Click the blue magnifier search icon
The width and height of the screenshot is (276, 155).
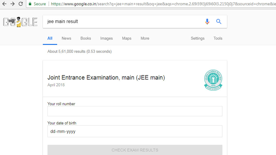tap(219, 21)
